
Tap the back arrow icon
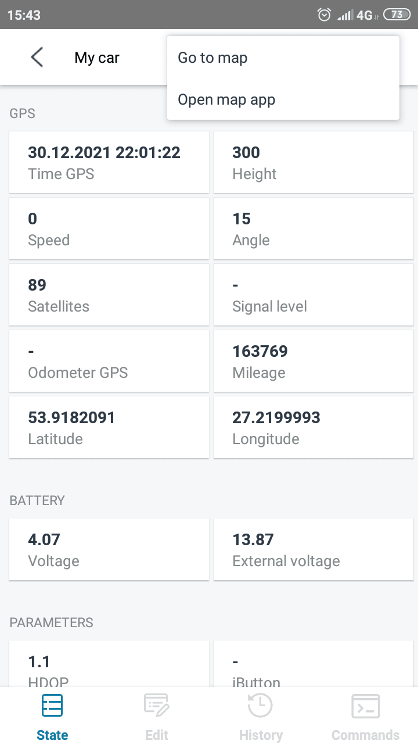[x=37, y=58]
